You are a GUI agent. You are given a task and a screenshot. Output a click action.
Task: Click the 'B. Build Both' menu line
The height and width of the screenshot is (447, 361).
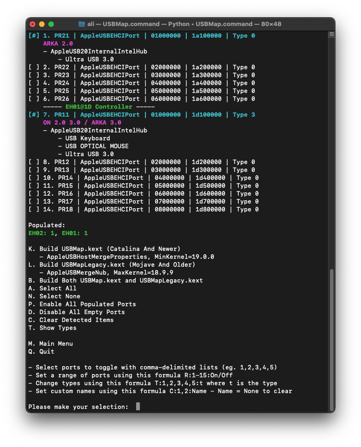(x=116, y=281)
